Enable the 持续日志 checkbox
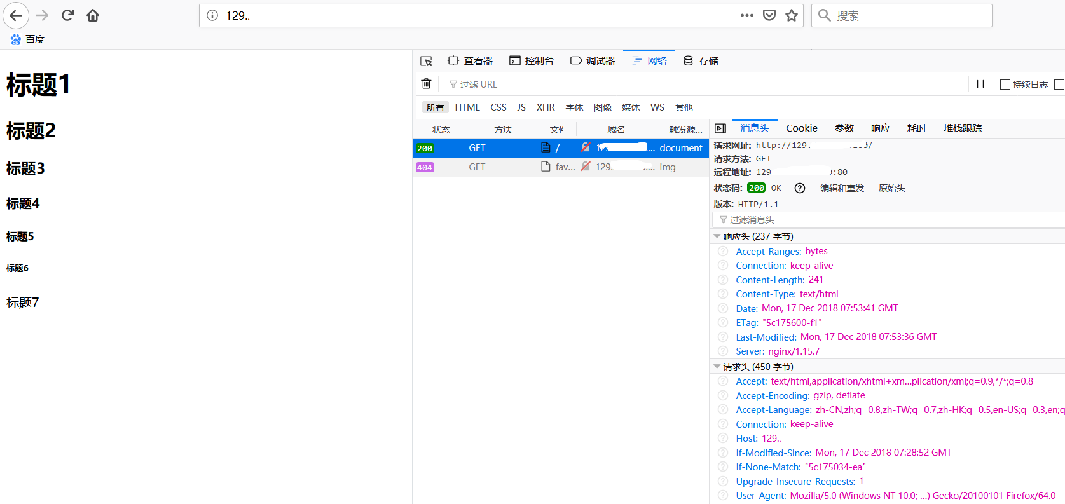Screen dimensions: 1065x504 [x=1005, y=85]
